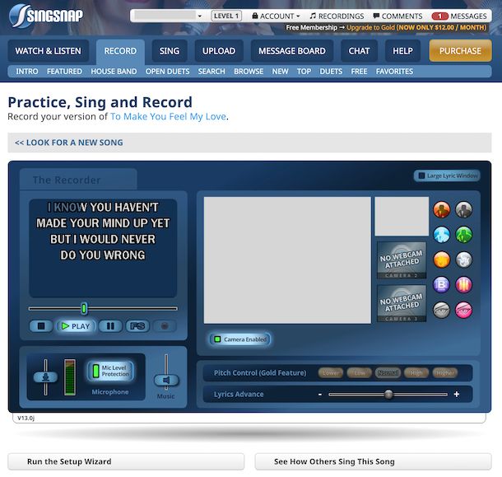Click the lock icon beside ACCOUNT
This screenshot has width=502, height=477.
tap(255, 16)
